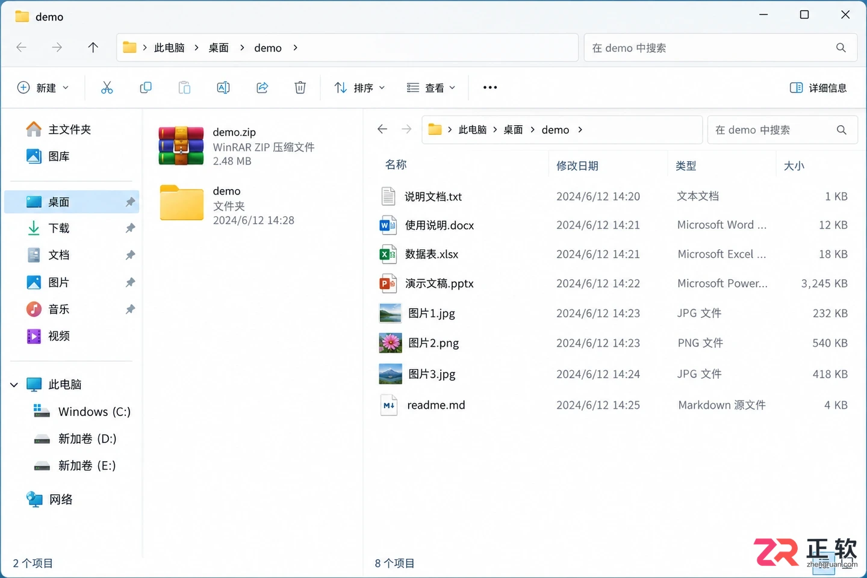Select the 演示文稿.pptx PowerPoint file icon
The width and height of the screenshot is (867, 578).
point(388,284)
